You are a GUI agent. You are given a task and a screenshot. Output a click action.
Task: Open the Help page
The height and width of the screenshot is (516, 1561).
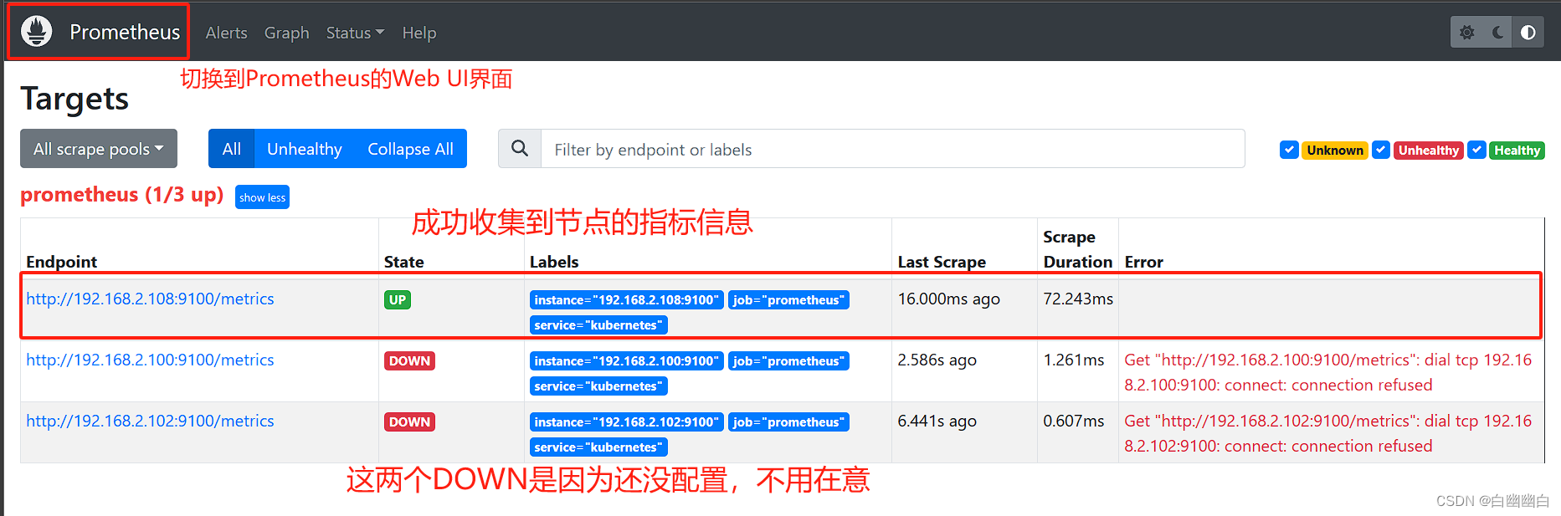pos(419,33)
